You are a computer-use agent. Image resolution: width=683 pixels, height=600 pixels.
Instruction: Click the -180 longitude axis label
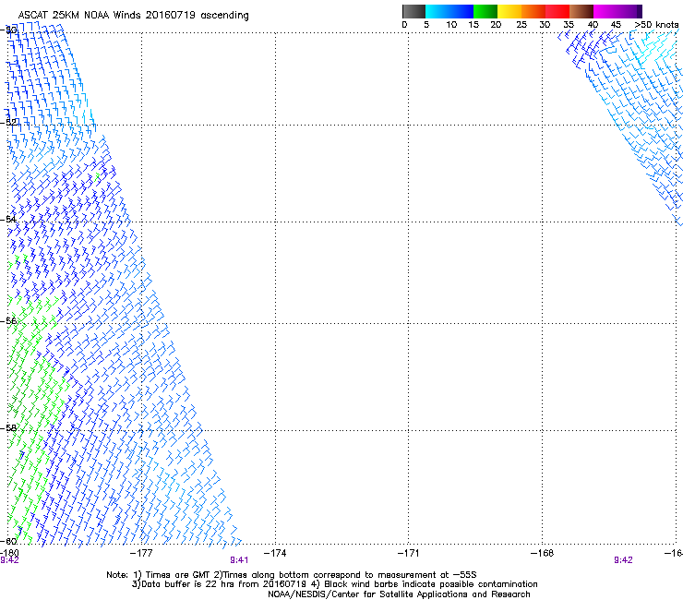coord(9,553)
